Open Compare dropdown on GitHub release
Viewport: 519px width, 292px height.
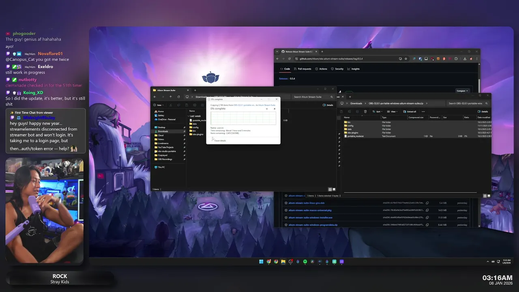(462, 91)
